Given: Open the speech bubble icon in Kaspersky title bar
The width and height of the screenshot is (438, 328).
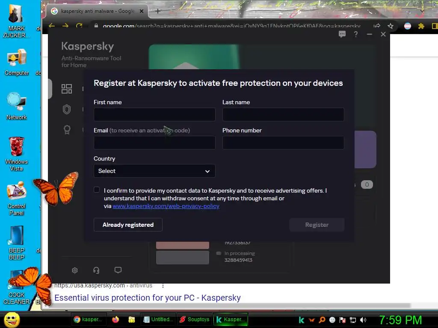Looking at the screenshot, I should pyautogui.click(x=342, y=34).
